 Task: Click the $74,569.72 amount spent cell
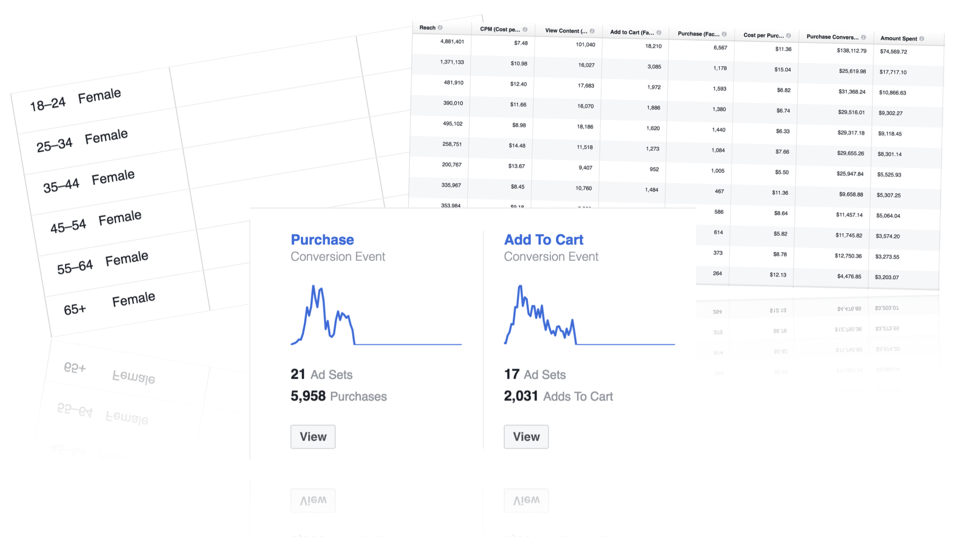(893, 52)
